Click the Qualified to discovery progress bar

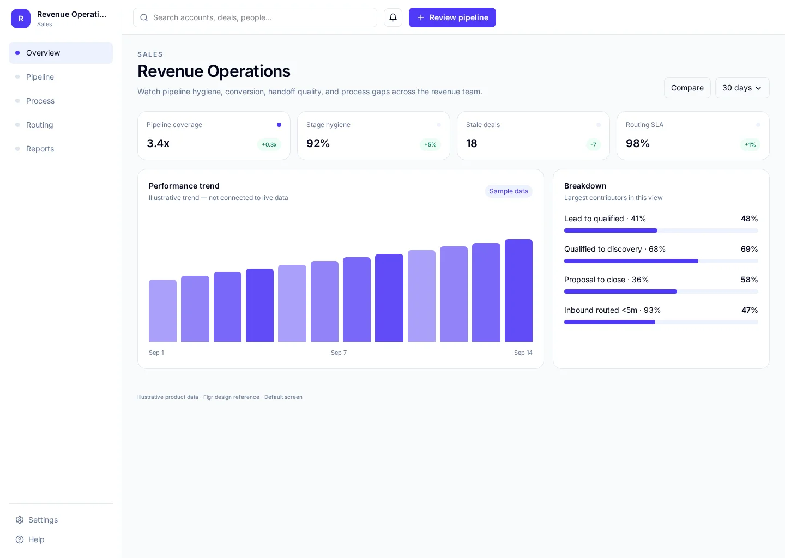point(661,261)
